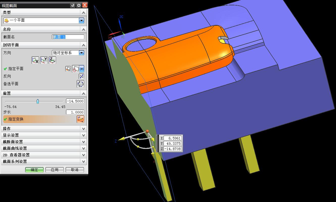The height and width of the screenshot is (202, 336).
Task: Click the inferred plane type icon
Action: (x=75, y=69)
